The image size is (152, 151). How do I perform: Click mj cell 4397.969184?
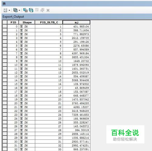(x=76, y=53)
